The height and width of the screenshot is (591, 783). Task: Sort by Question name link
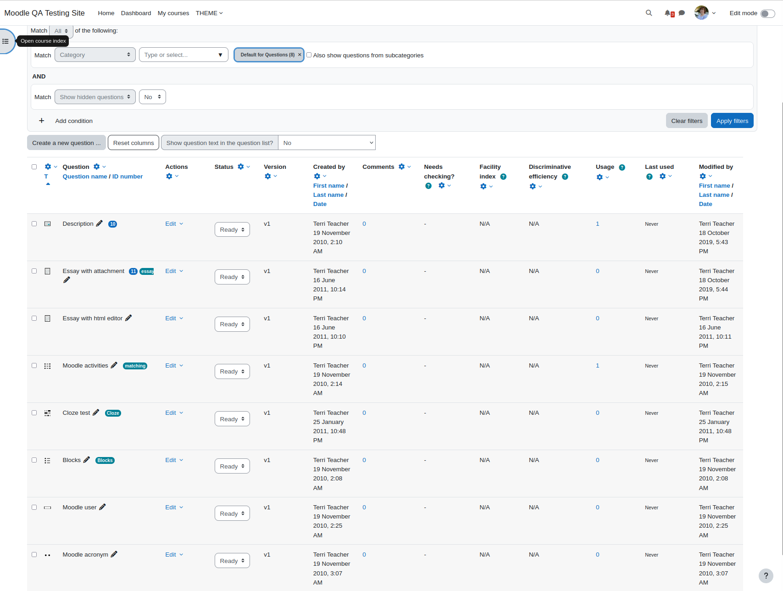coord(85,177)
